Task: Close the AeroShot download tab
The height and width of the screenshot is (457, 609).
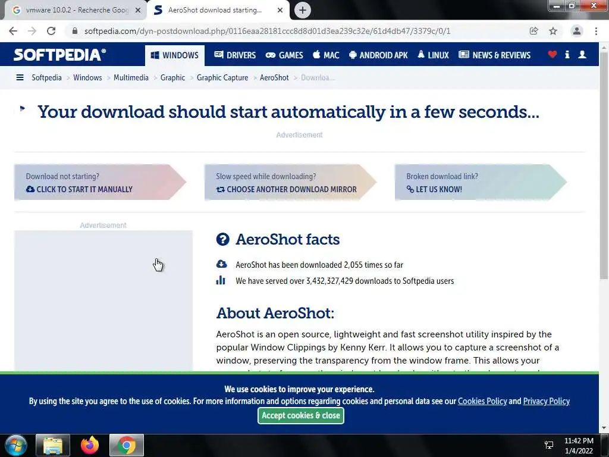Action: coord(280,11)
